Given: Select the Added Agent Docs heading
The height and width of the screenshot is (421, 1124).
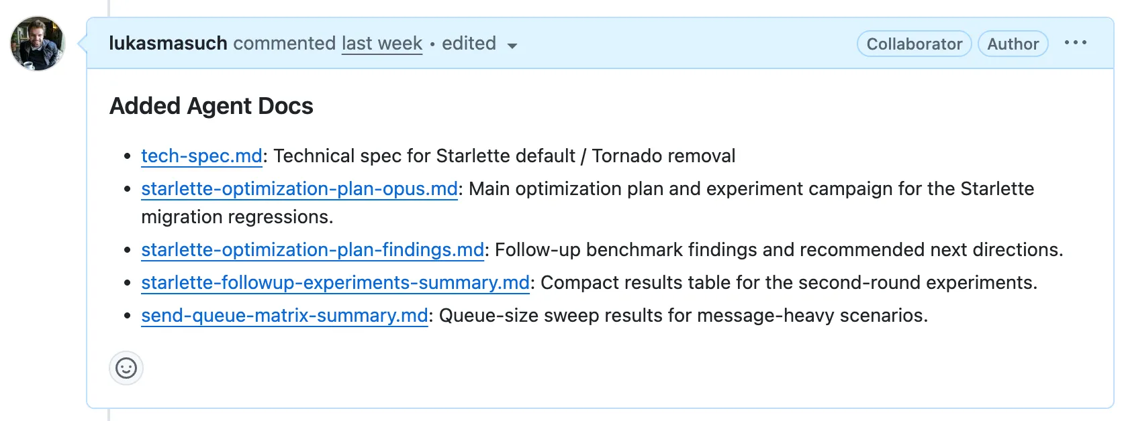Looking at the screenshot, I should pyautogui.click(x=211, y=105).
